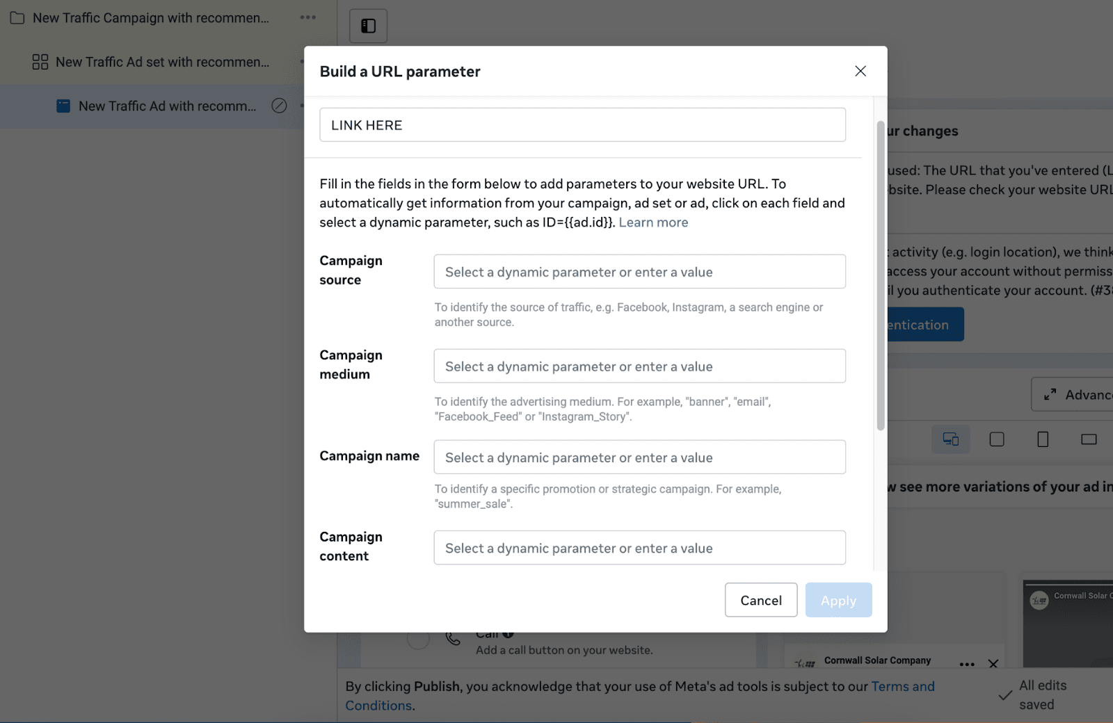
Task: Click the blue ad icon in tree
Action: [63, 106]
